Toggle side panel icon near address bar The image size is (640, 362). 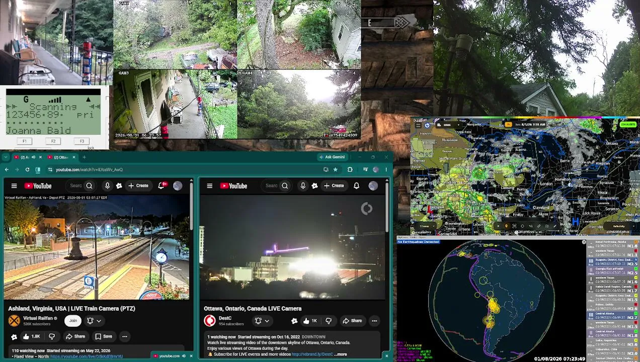(x=38, y=170)
